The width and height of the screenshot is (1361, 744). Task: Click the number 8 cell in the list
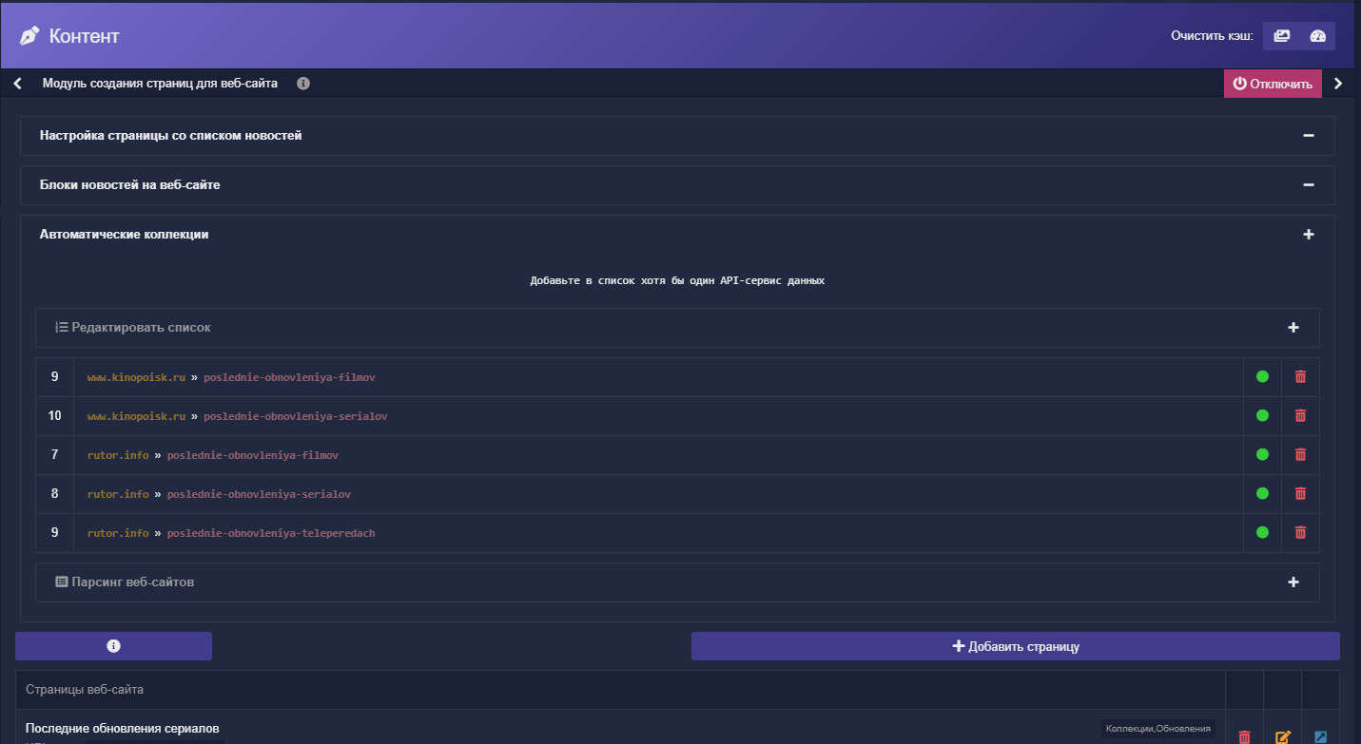coord(54,494)
